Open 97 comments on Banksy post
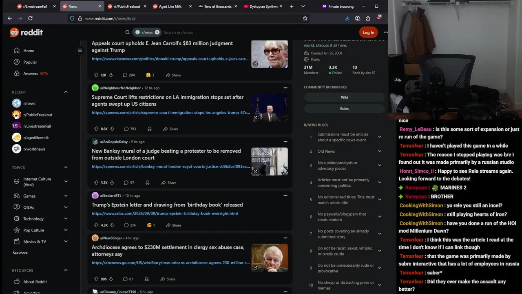 129,183
